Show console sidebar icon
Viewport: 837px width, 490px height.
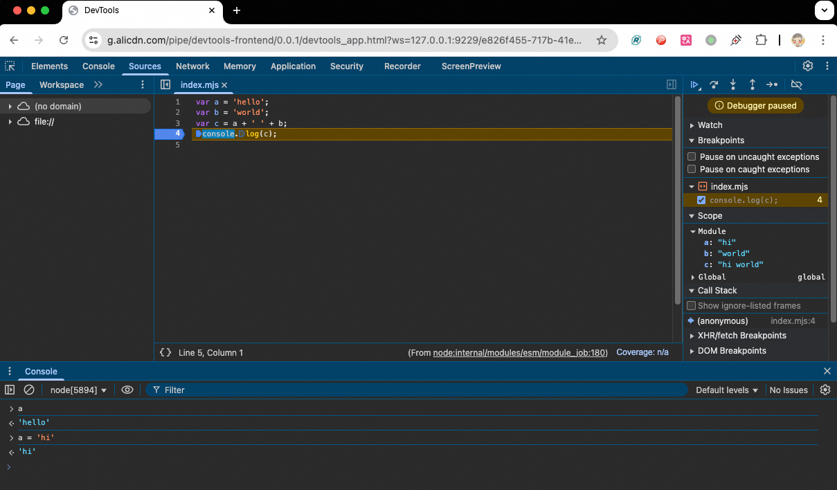click(10, 390)
